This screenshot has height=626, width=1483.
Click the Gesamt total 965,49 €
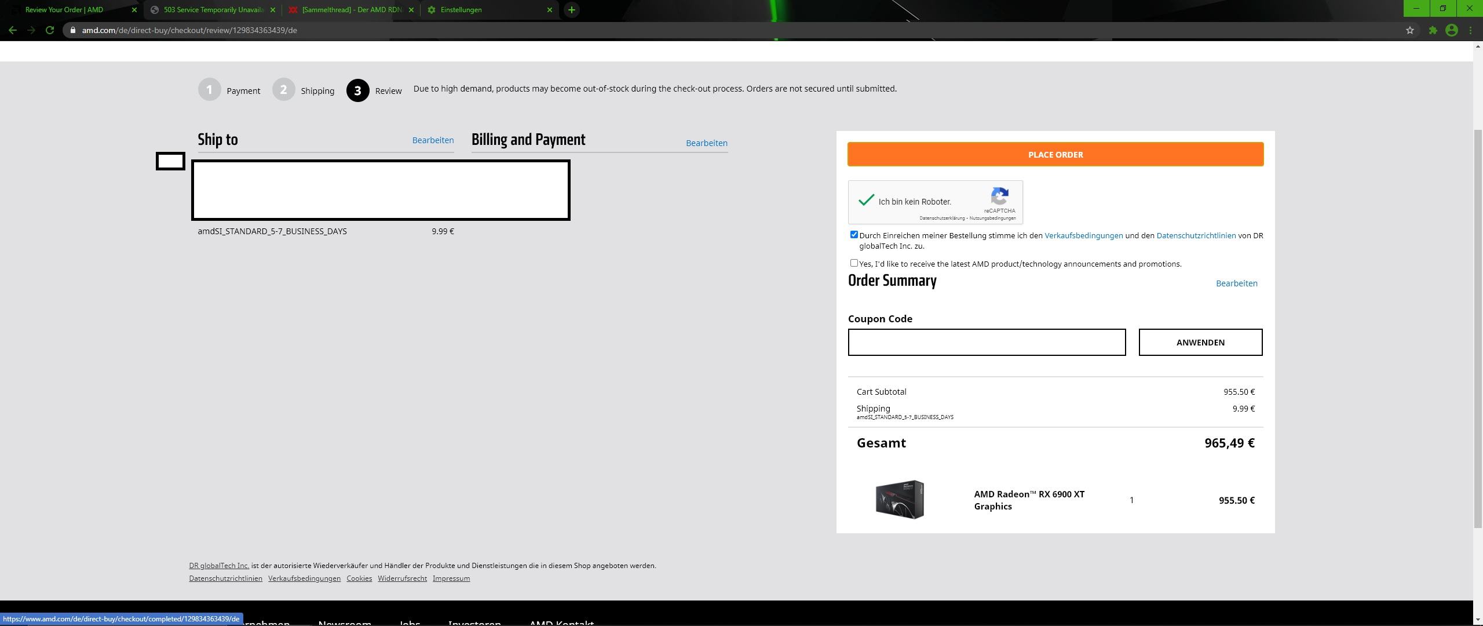coord(1229,443)
